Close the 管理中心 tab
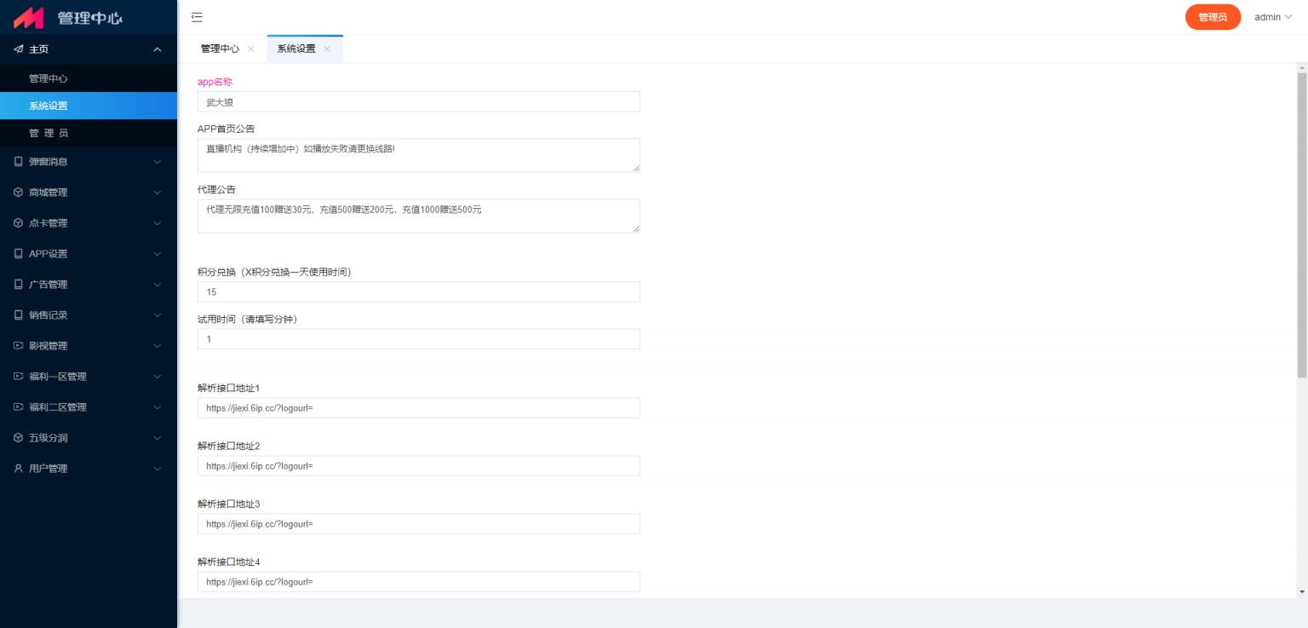Screen dimensions: 1308x628 pyautogui.click(x=250, y=49)
